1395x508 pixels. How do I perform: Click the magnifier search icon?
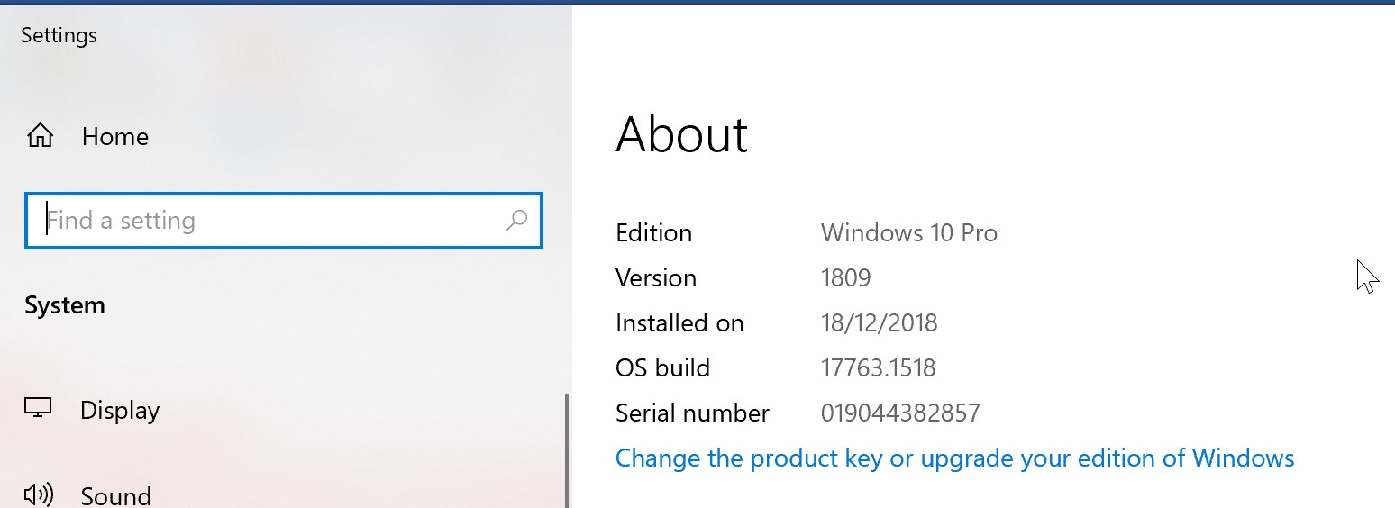click(x=516, y=221)
